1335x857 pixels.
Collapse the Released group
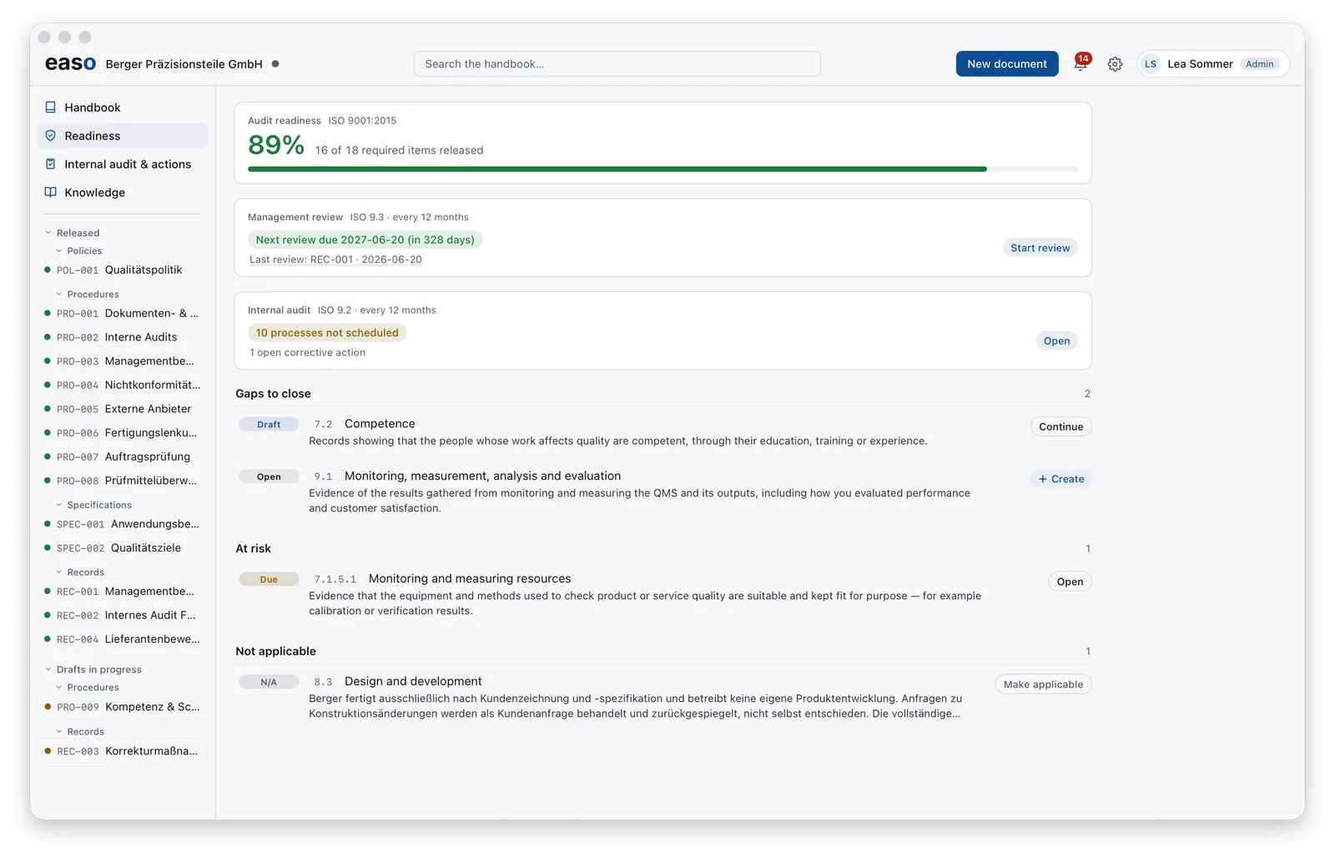click(72, 234)
